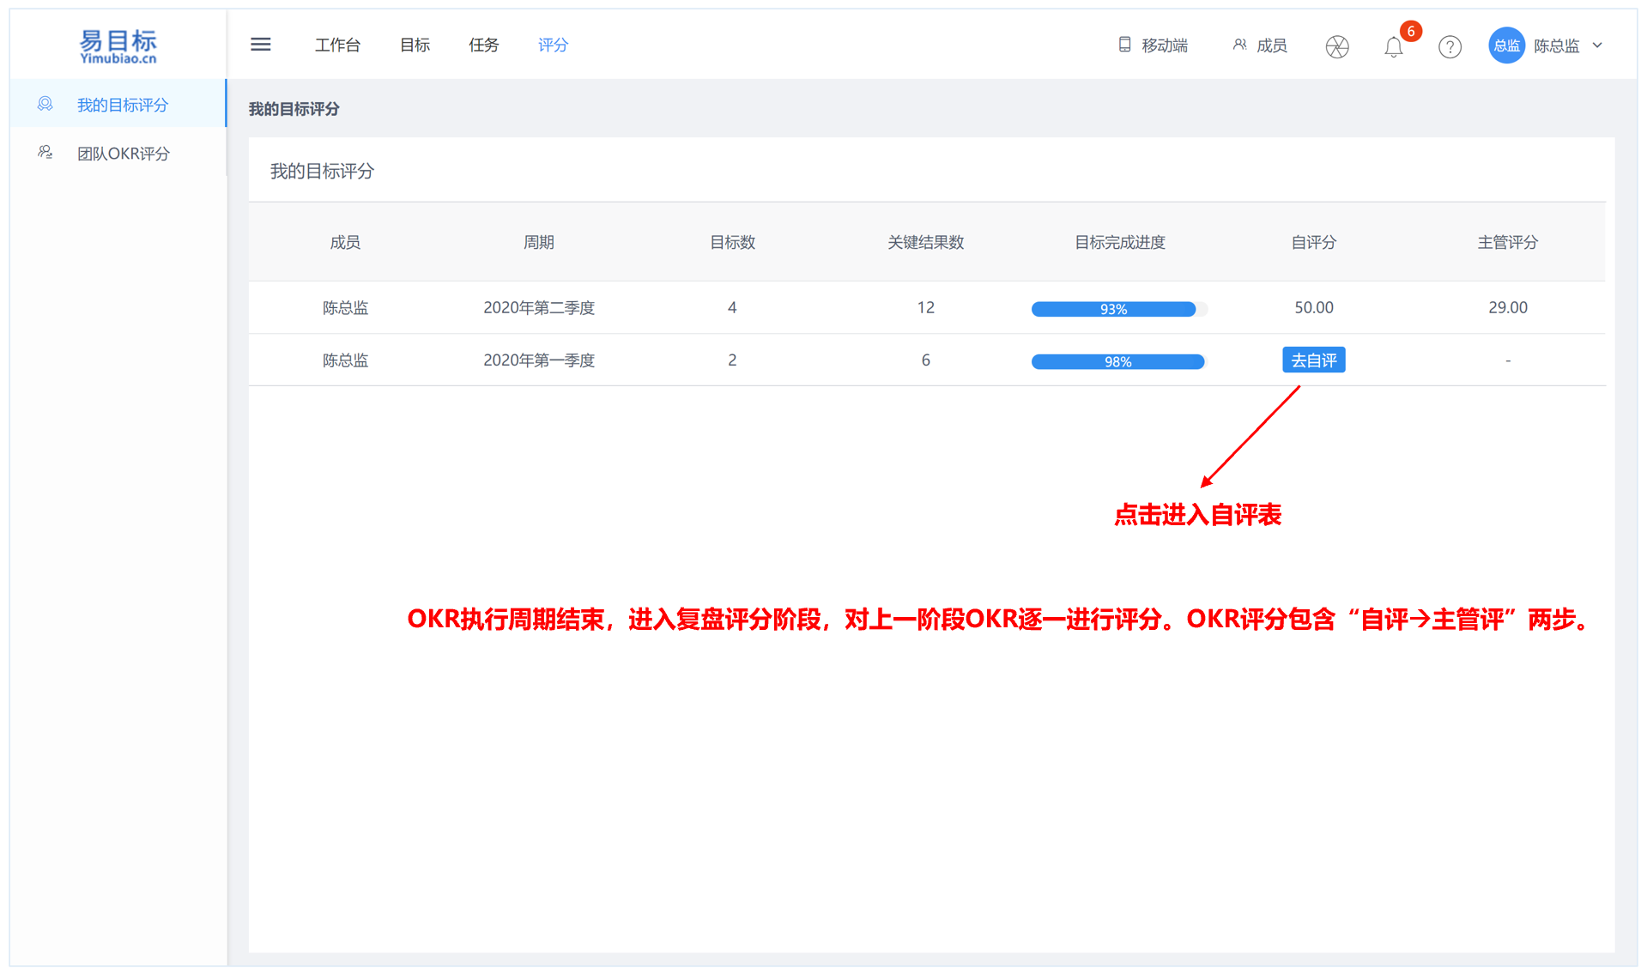Click the hamburger menu icon
The height and width of the screenshot is (974, 1647).
pos(261,45)
